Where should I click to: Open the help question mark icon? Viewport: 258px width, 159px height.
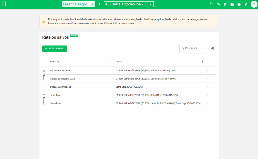pos(239,4)
